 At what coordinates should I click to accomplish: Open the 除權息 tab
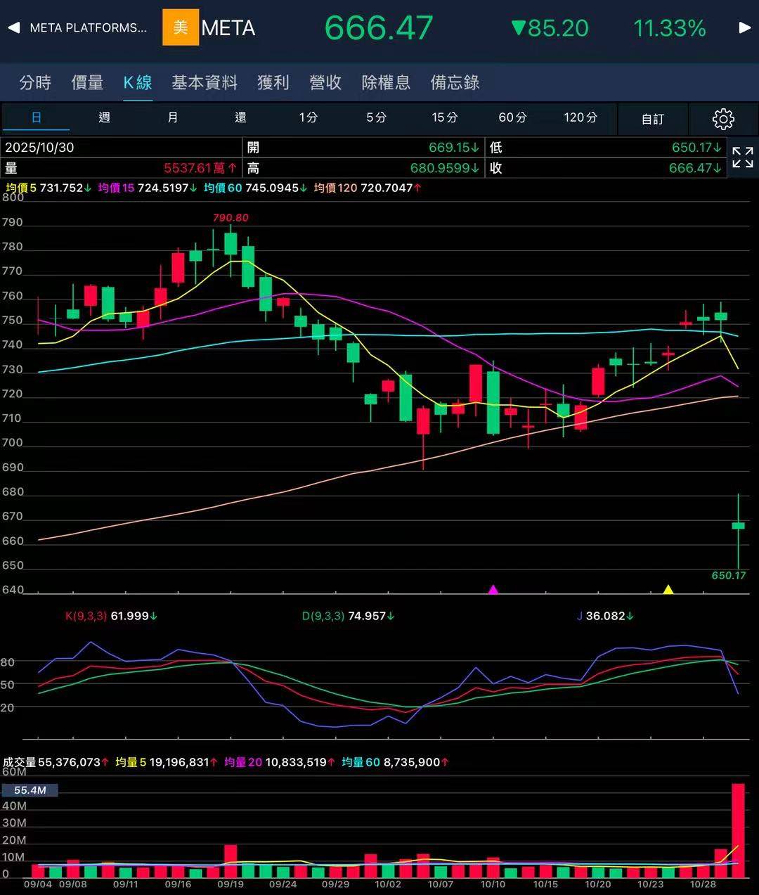(x=386, y=82)
